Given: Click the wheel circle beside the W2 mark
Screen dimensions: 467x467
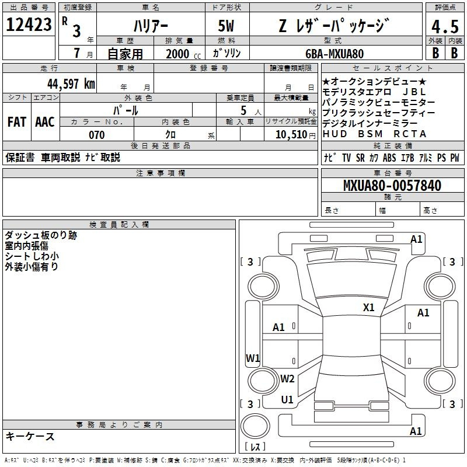Looking at the screenshot, I should point(263,381).
